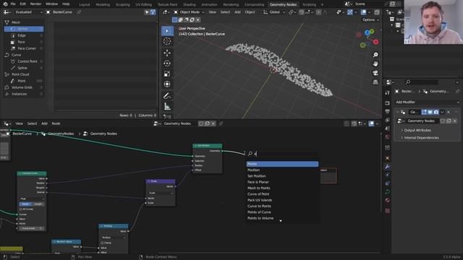Switch perspective/orthographic grid gizmo
The height and width of the screenshot is (260, 463).
375,82
